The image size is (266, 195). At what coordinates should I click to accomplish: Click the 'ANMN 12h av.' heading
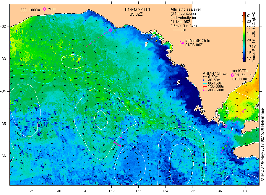coord(215,74)
